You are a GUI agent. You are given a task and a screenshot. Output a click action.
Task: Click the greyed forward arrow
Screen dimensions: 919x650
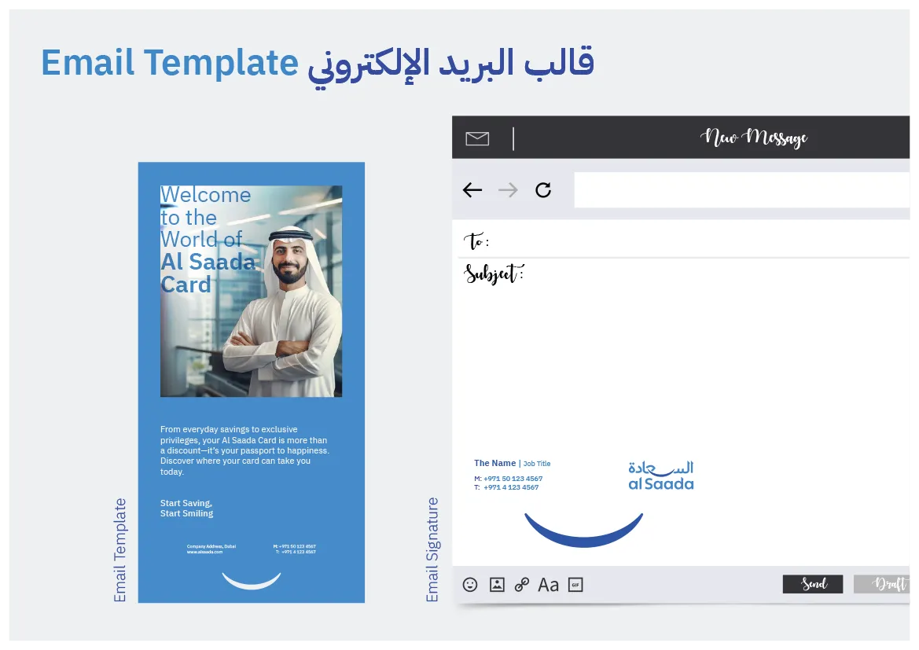[508, 190]
